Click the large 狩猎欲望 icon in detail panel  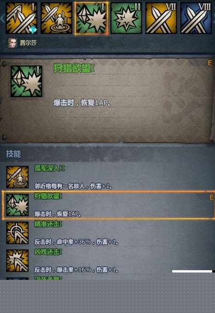(x=26, y=81)
